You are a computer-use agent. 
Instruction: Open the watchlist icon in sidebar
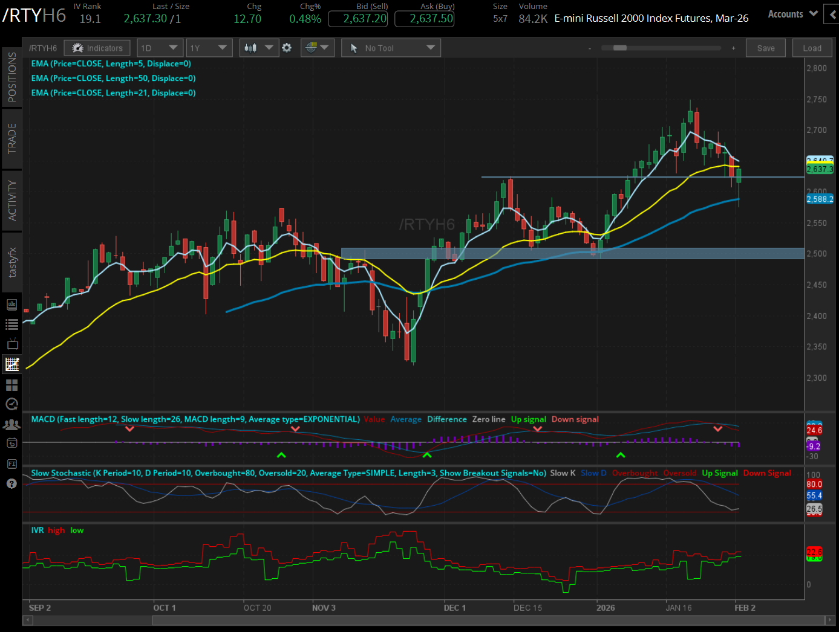click(11, 324)
